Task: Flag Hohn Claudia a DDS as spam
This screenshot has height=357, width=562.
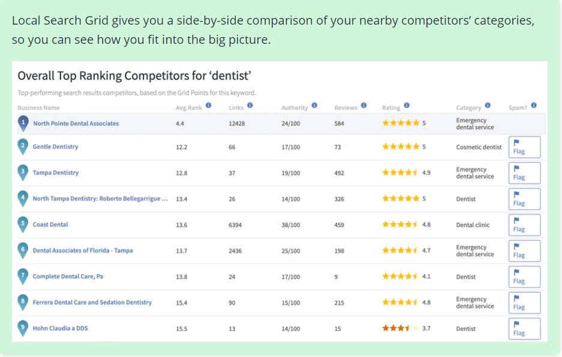Action: point(524,329)
